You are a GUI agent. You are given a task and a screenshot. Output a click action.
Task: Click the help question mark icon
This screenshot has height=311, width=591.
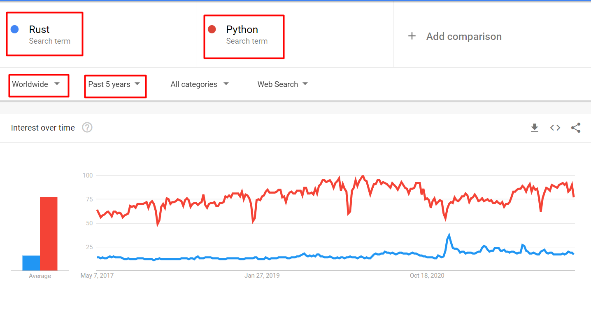[87, 128]
